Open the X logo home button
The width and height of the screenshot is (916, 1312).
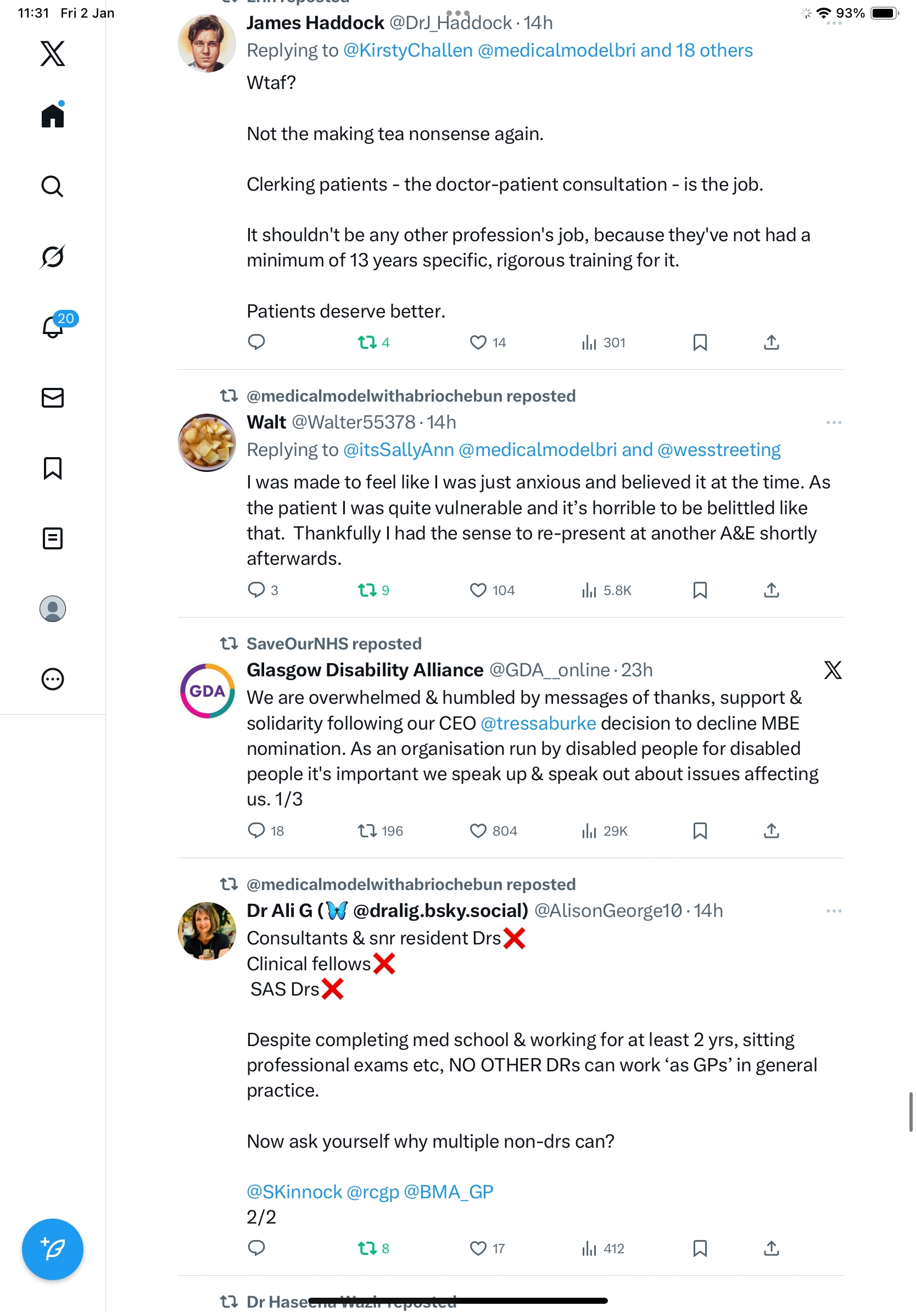[53, 54]
